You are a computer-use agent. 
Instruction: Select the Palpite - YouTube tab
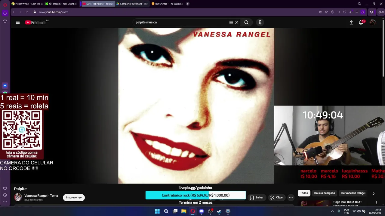click(98, 4)
